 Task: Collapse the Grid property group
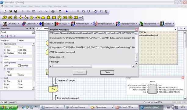(2, 78)
